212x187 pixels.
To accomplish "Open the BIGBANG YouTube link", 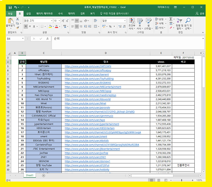I will [88, 83].
